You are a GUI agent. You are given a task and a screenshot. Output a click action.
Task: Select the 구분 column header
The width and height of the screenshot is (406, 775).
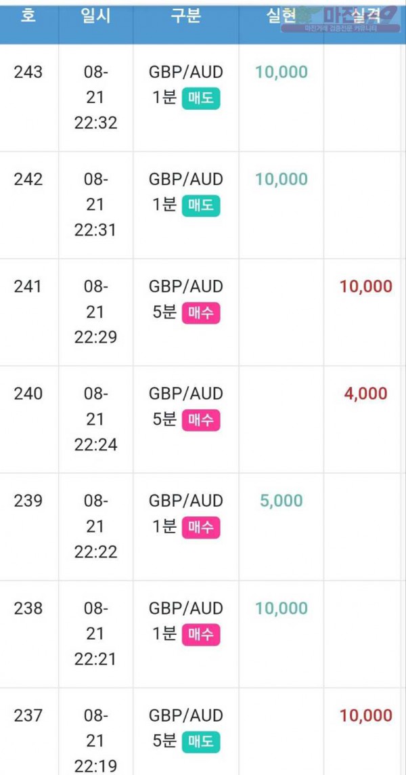186,16
